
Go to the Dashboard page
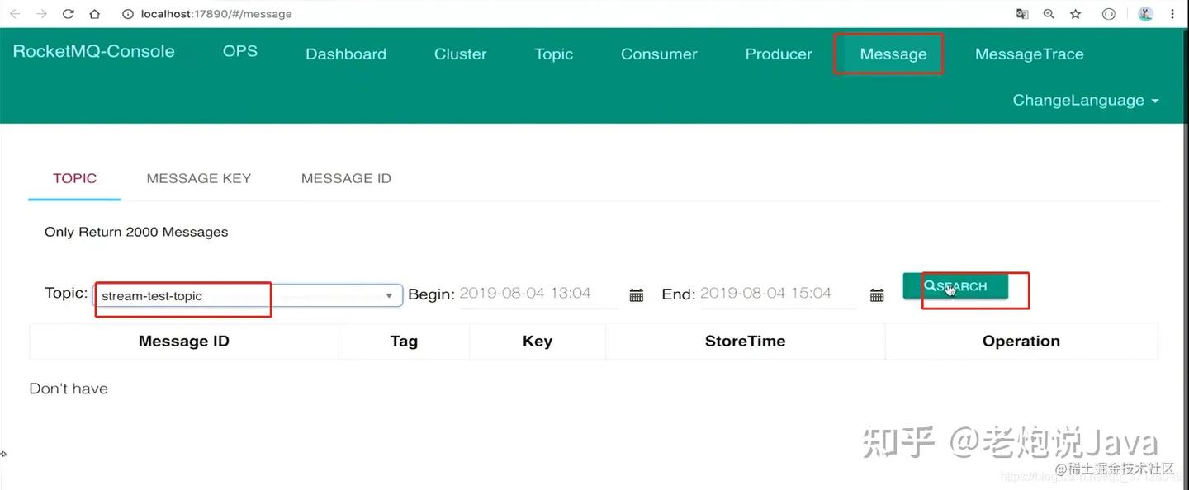click(x=346, y=54)
